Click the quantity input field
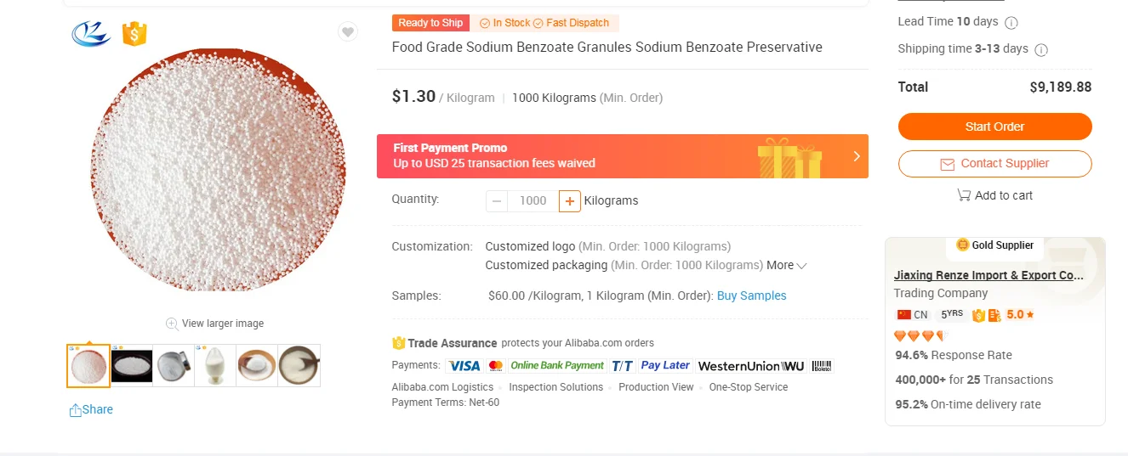Image resolution: width=1128 pixels, height=456 pixels. tap(533, 201)
